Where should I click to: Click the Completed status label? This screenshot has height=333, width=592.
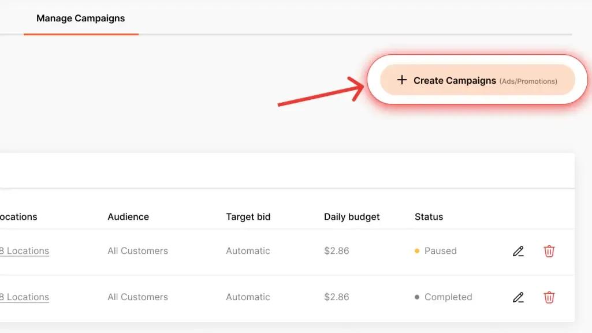pos(448,297)
